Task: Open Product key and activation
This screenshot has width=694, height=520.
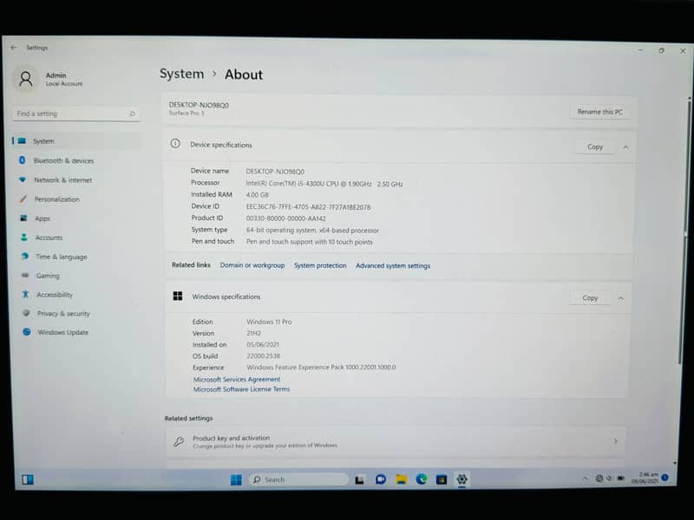Action: 396,441
